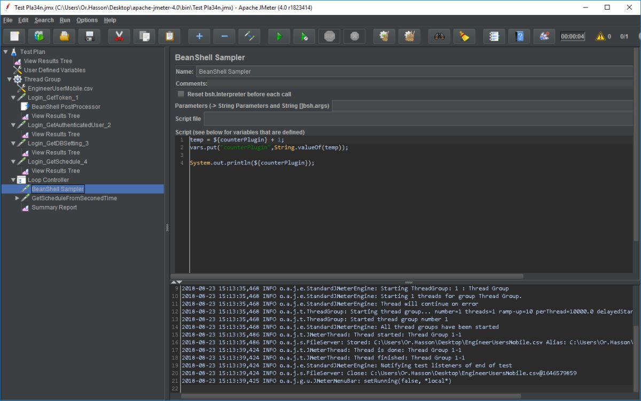641x401 pixels.
Task: Click the warning triangle log toggle icon
Action: pyautogui.click(x=600, y=36)
